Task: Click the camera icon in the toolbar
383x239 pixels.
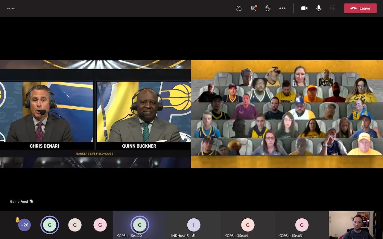Action: pyautogui.click(x=304, y=8)
